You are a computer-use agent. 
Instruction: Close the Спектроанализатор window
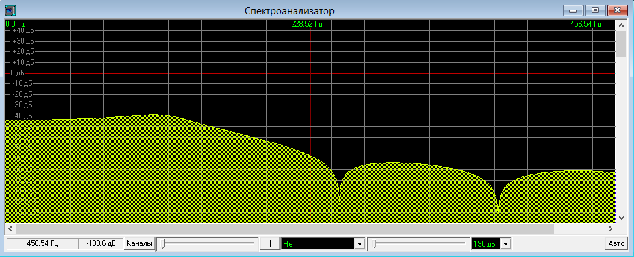tap(617, 10)
